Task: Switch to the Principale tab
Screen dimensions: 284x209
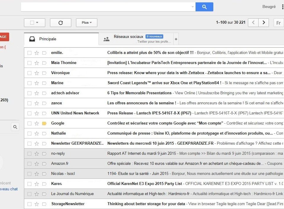Action: click(62, 39)
